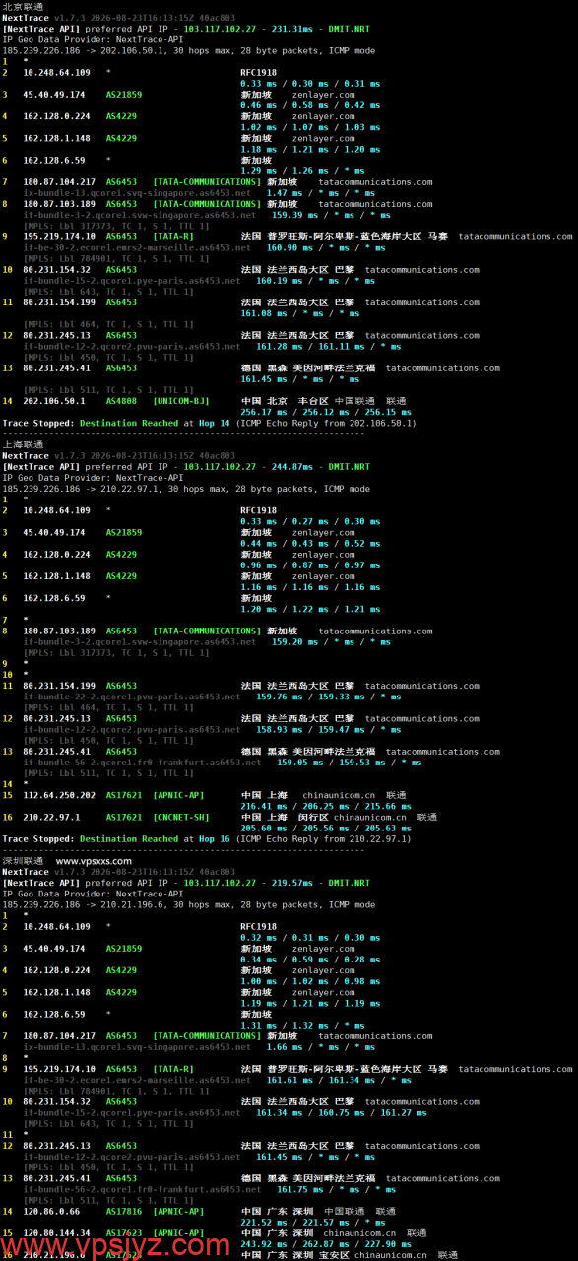Click the www.vpsxxs.com text beside 深圳联通
The width and height of the screenshot is (578, 1261).
tap(94, 861)
